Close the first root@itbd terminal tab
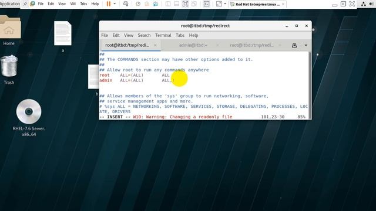 pos(155,45)
